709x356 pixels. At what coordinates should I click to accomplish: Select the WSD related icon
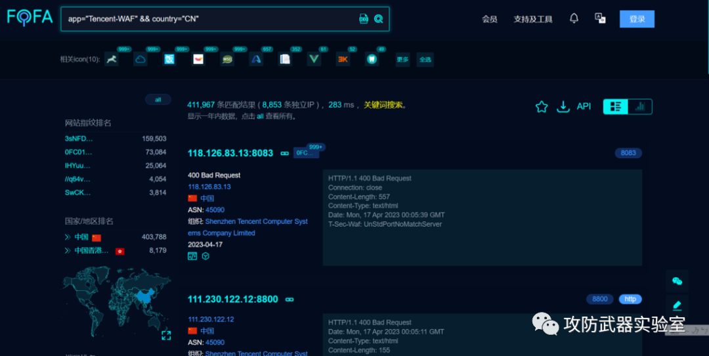[x=227, y=59]
